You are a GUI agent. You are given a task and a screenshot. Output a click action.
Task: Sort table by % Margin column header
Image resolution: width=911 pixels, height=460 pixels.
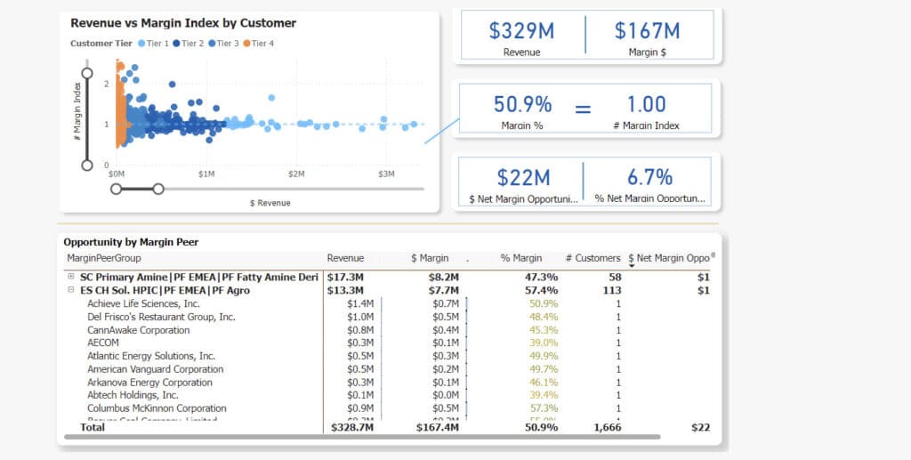(521, 258)
